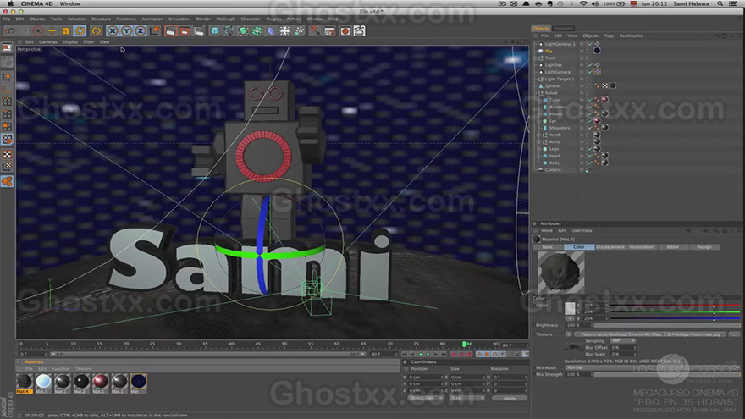Click Render to Picture Viewer icon
745x419 pixels.
(185, 30)
